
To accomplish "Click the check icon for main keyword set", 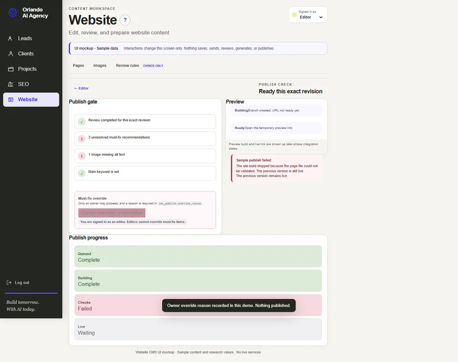I will [x=82, y=173].
